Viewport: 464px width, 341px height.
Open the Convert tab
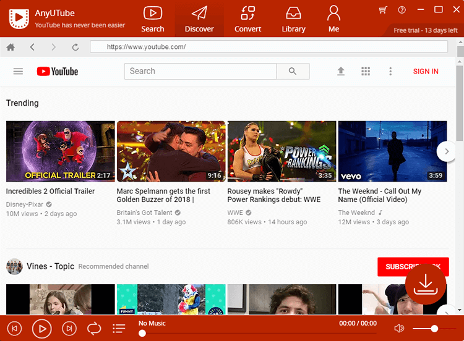pos(247,19)
